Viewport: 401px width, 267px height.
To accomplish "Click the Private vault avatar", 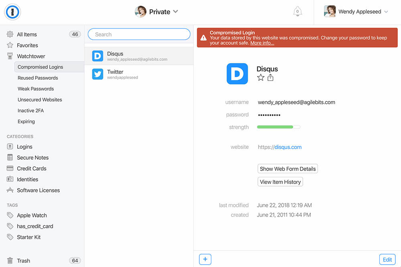I will 140,12.
